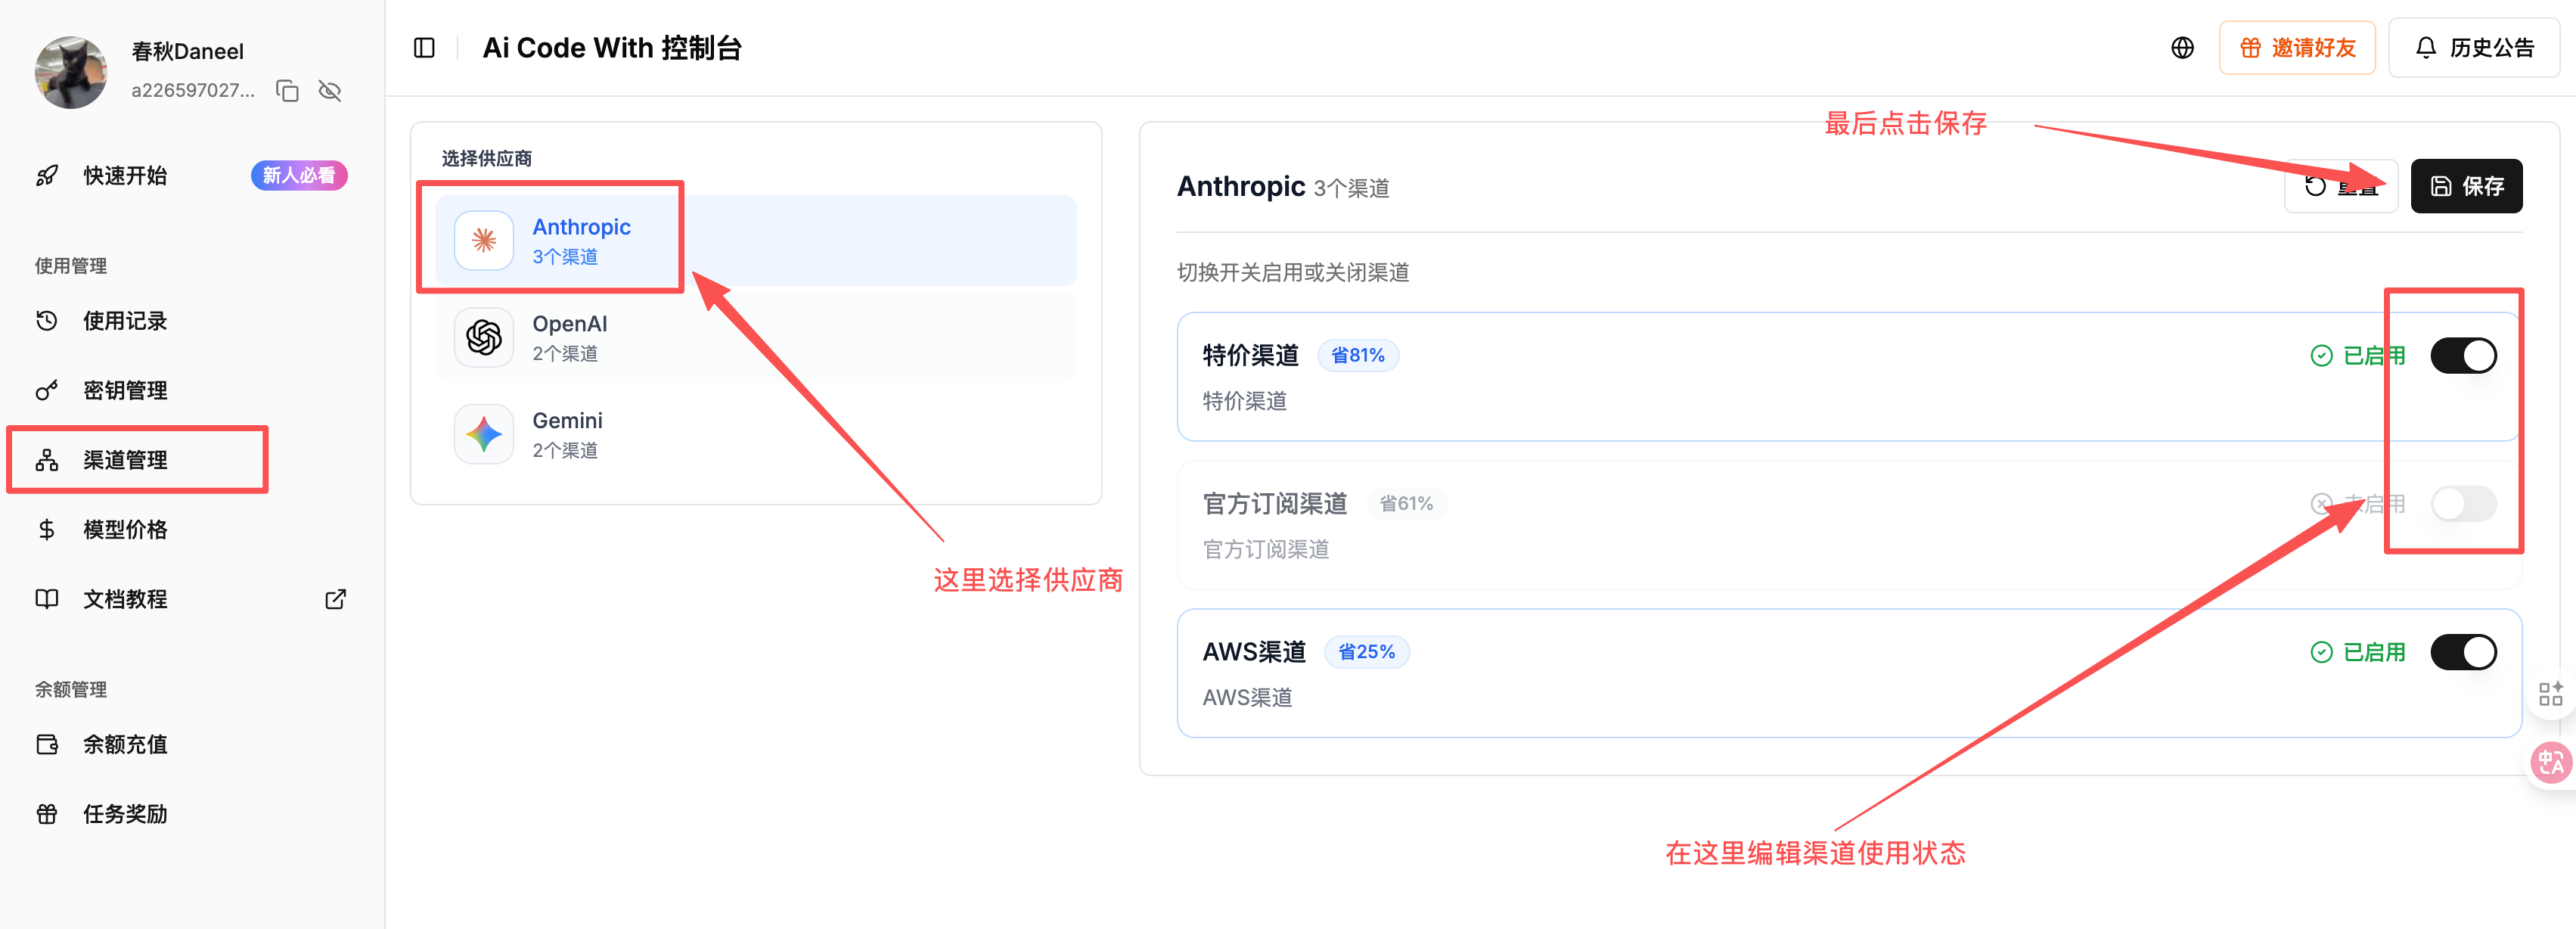
Task: Toggle the 特价渠道 switch off
Action: coord(2463,356)
